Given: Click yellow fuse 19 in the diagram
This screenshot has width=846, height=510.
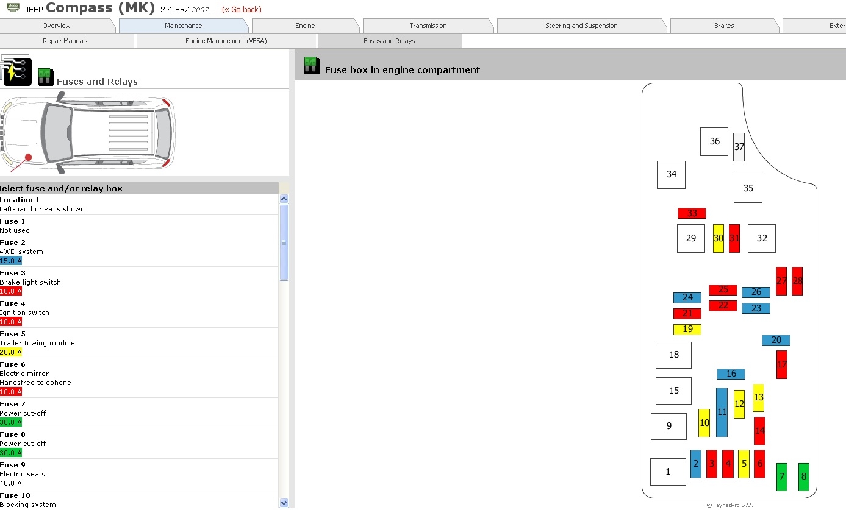Looking at the screenshot, I should click(687, 330).
